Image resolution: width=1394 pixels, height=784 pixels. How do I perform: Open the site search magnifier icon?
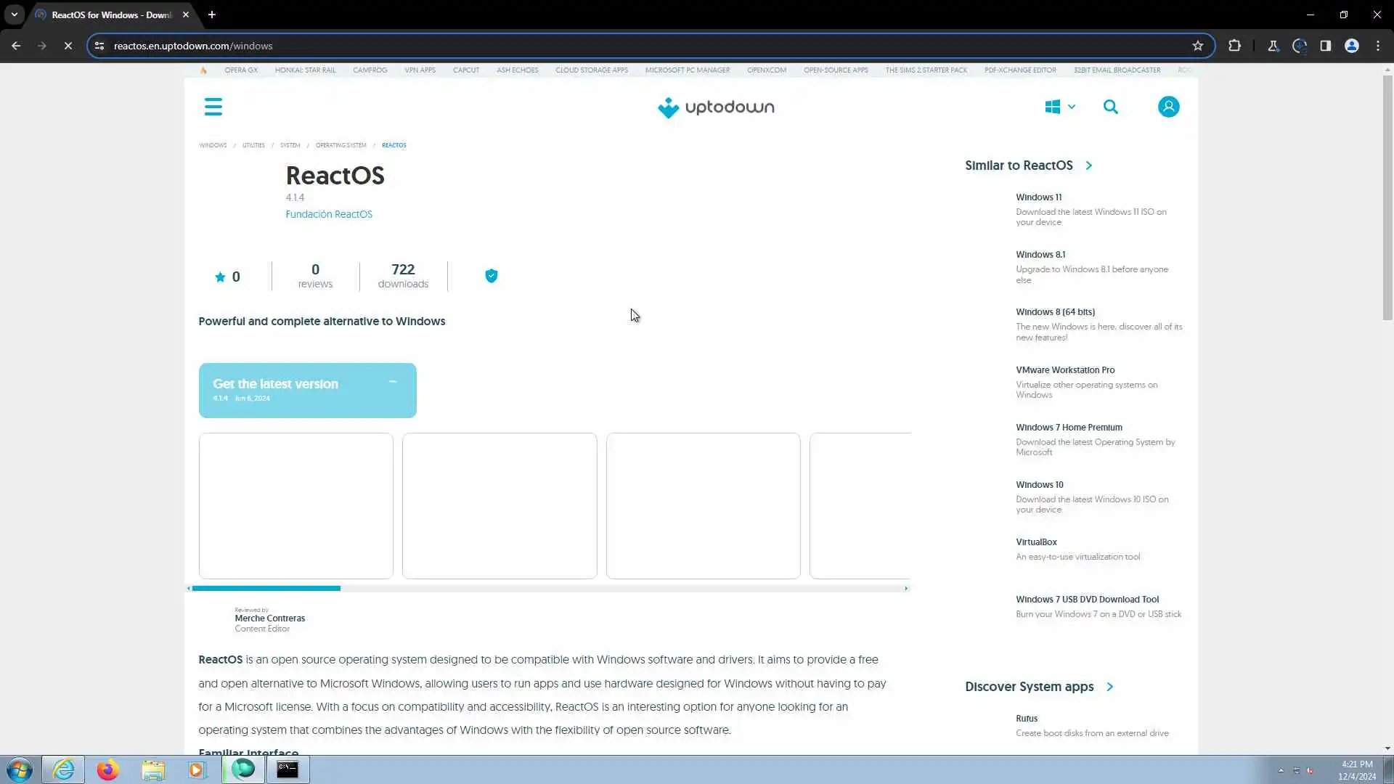tap(1110, 107)
